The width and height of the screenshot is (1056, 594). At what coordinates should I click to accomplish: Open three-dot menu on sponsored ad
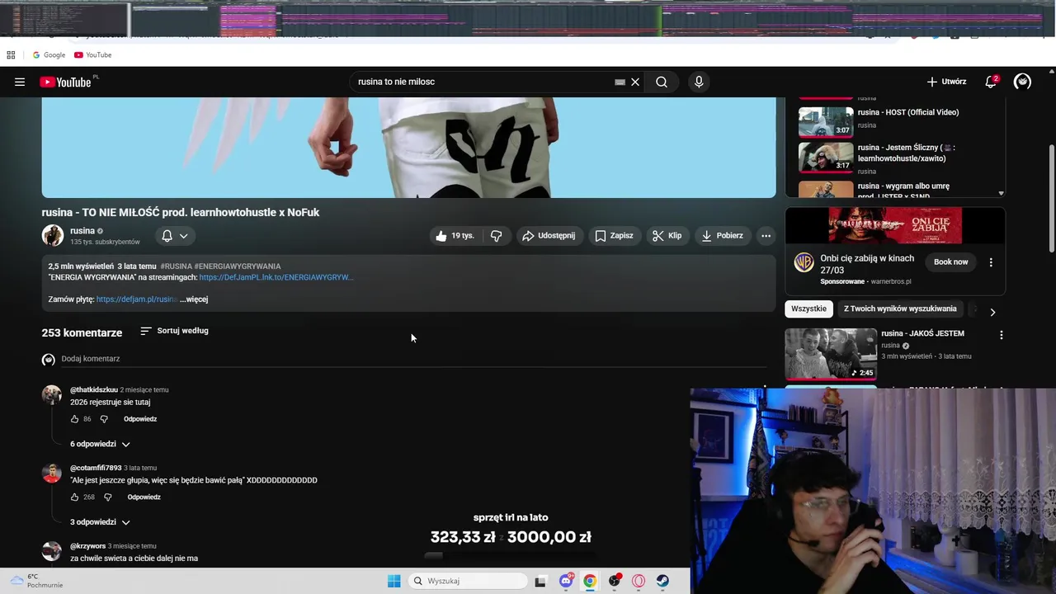991,262
